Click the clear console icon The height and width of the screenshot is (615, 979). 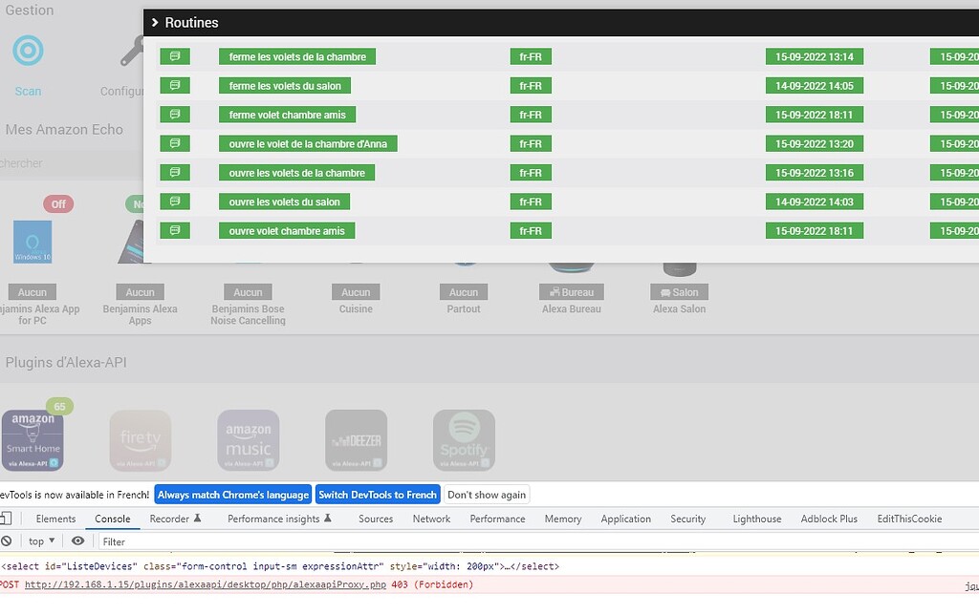tap(7, 541)
